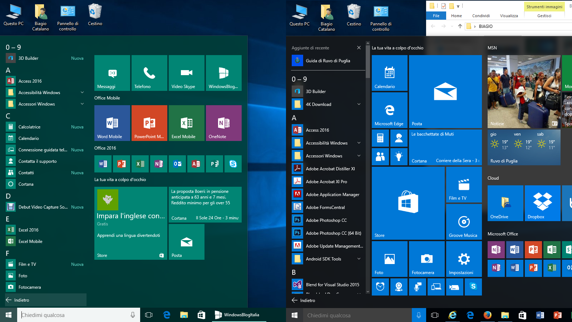
Task: Switch to the Home ribbon tab
Action: tap(457, 16)
